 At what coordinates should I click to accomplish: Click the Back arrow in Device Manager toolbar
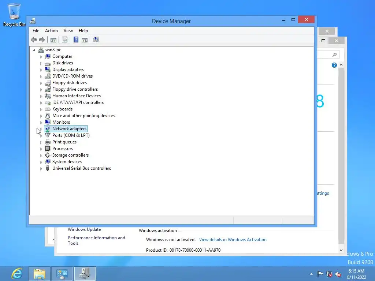(x=34, y=40)
